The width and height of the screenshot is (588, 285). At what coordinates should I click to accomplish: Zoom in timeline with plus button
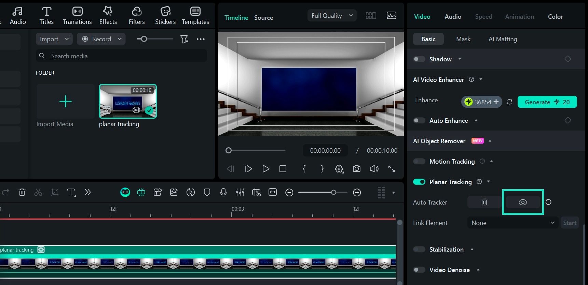pos(357,193)
